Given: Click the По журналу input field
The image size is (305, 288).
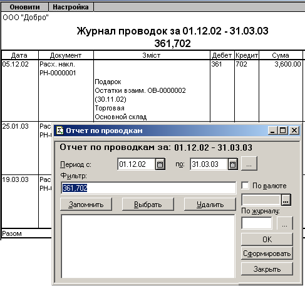Looking at the screenshot, I should click(257, 223).
